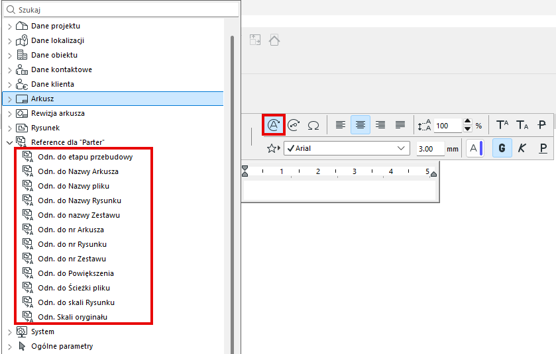The image size is (556, 354).
Task: Click the second autotext reference icon
Action: 294,125
